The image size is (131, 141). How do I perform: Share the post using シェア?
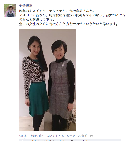pyautogui.click(x=71, y=136)
